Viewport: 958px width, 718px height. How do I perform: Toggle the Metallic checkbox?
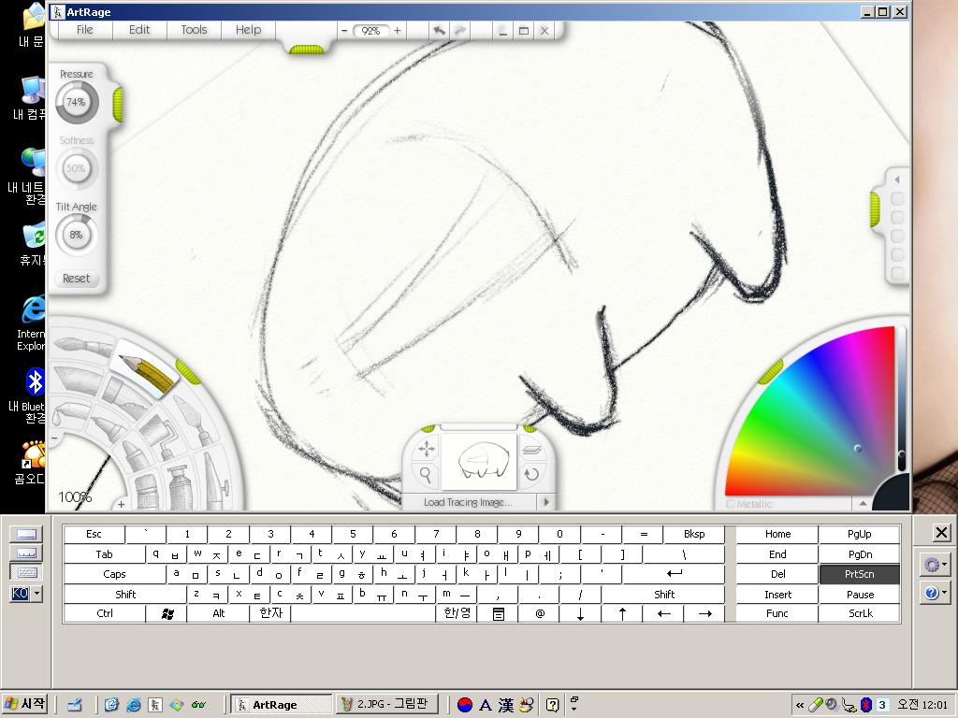[x=730, y=504]
